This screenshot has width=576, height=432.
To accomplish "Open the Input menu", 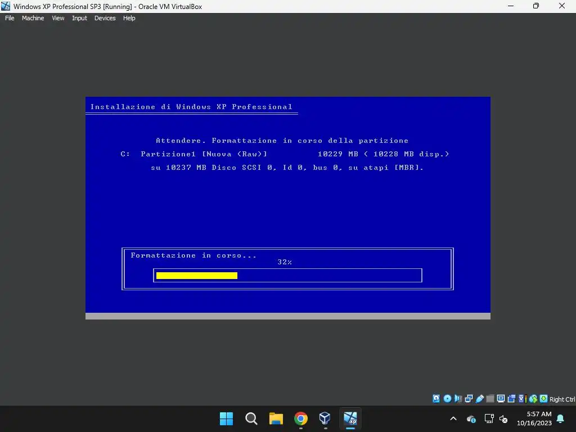I will pyautogui.click(x=79, y=18).
